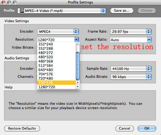The image size is (161, 135).
Task: Select 352*288 from the resolution list
Action: point(57,48)
